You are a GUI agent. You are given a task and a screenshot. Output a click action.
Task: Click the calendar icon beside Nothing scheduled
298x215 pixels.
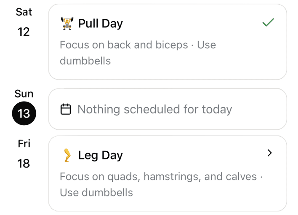point(66,109)
